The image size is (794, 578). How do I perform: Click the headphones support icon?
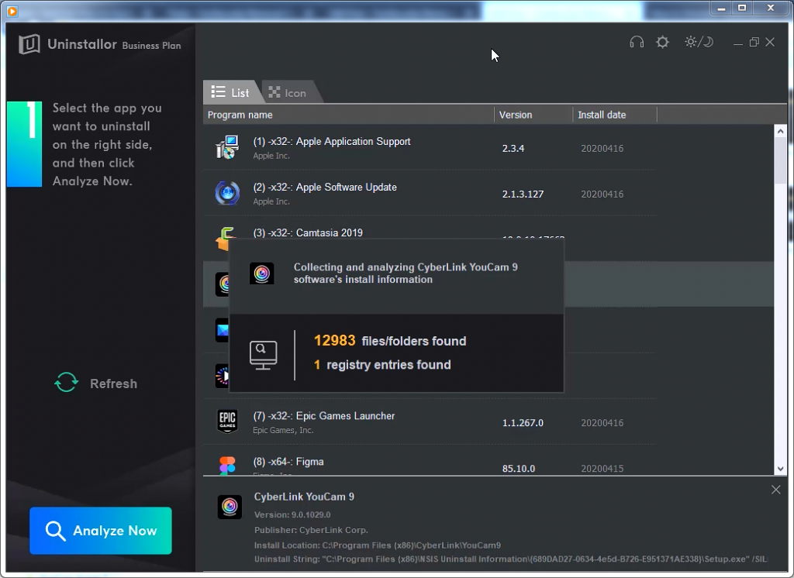(637, 43)
